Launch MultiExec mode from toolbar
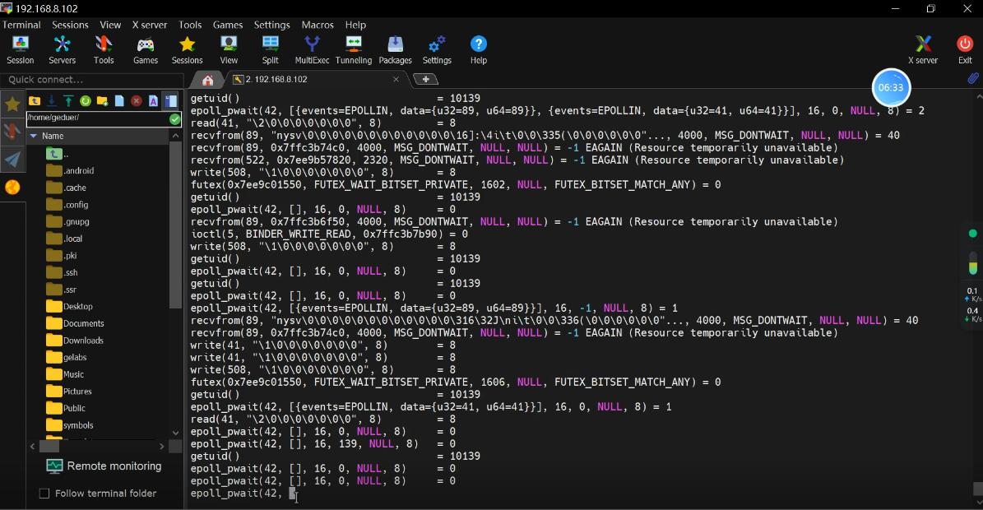This screenshot has height=510, width=983. pyautogui.click(x=312, y=49)
